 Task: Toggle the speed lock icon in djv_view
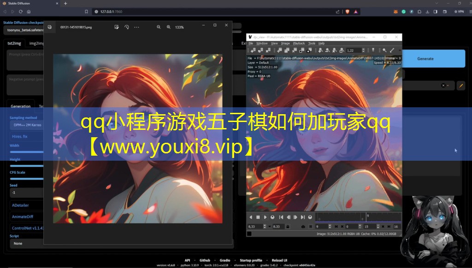(288, 227)
